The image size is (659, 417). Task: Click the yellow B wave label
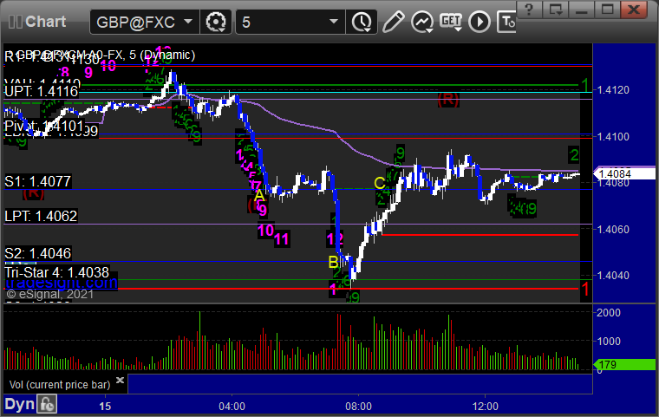click(x=333, y=263)
